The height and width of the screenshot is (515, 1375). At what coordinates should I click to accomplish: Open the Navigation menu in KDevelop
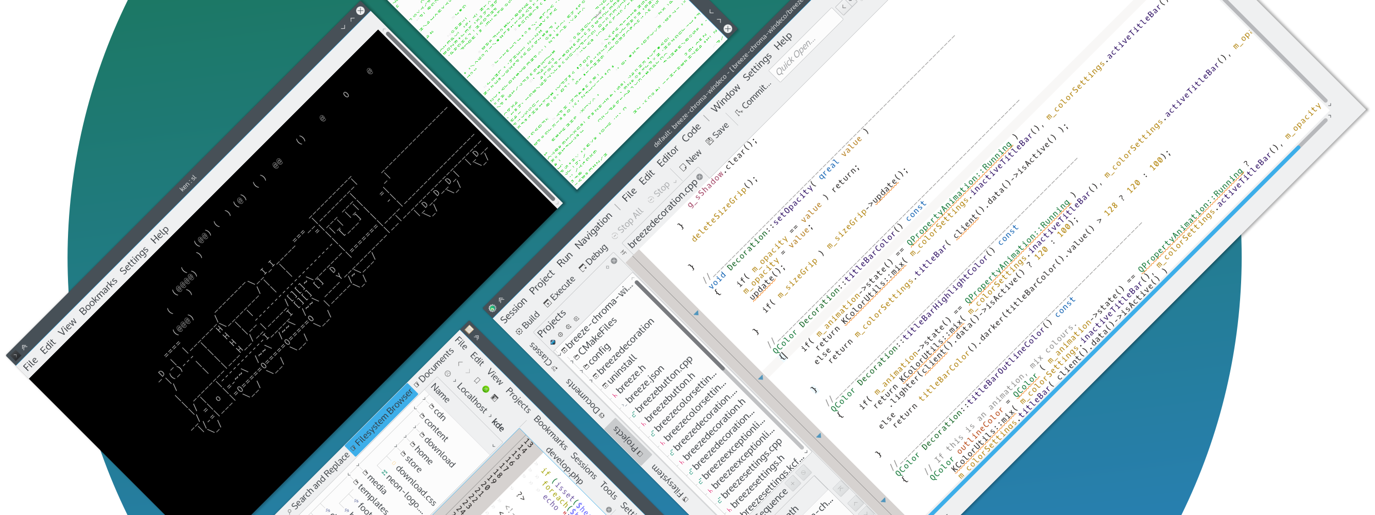594,230
